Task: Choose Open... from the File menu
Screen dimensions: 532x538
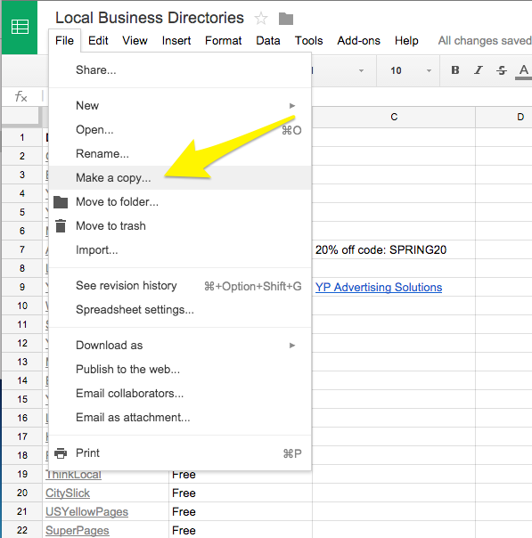Action: [x=180, y=130]
